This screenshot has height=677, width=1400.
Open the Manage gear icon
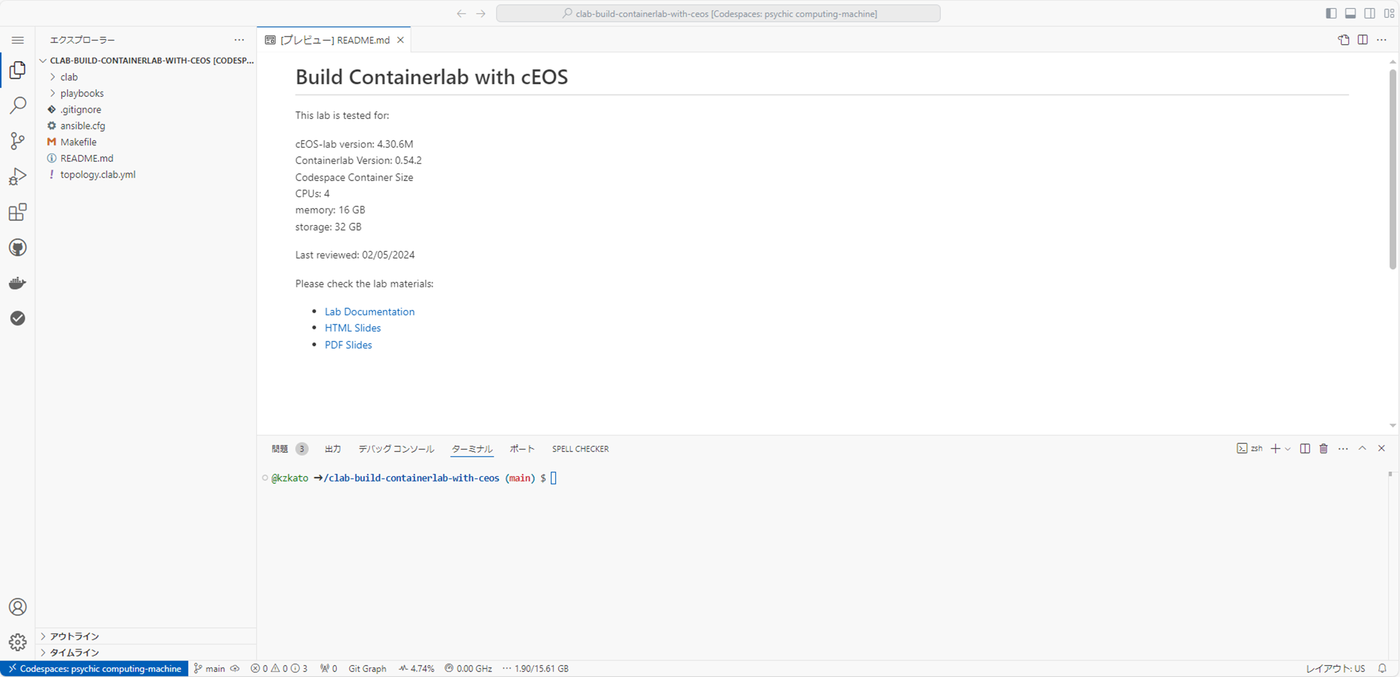coord(17,642)
